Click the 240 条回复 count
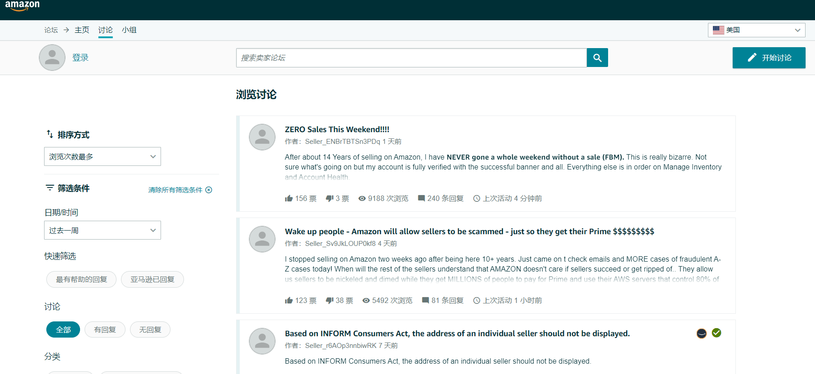The width and height of the screenshot is (815, 374). [x=445, y=198]
